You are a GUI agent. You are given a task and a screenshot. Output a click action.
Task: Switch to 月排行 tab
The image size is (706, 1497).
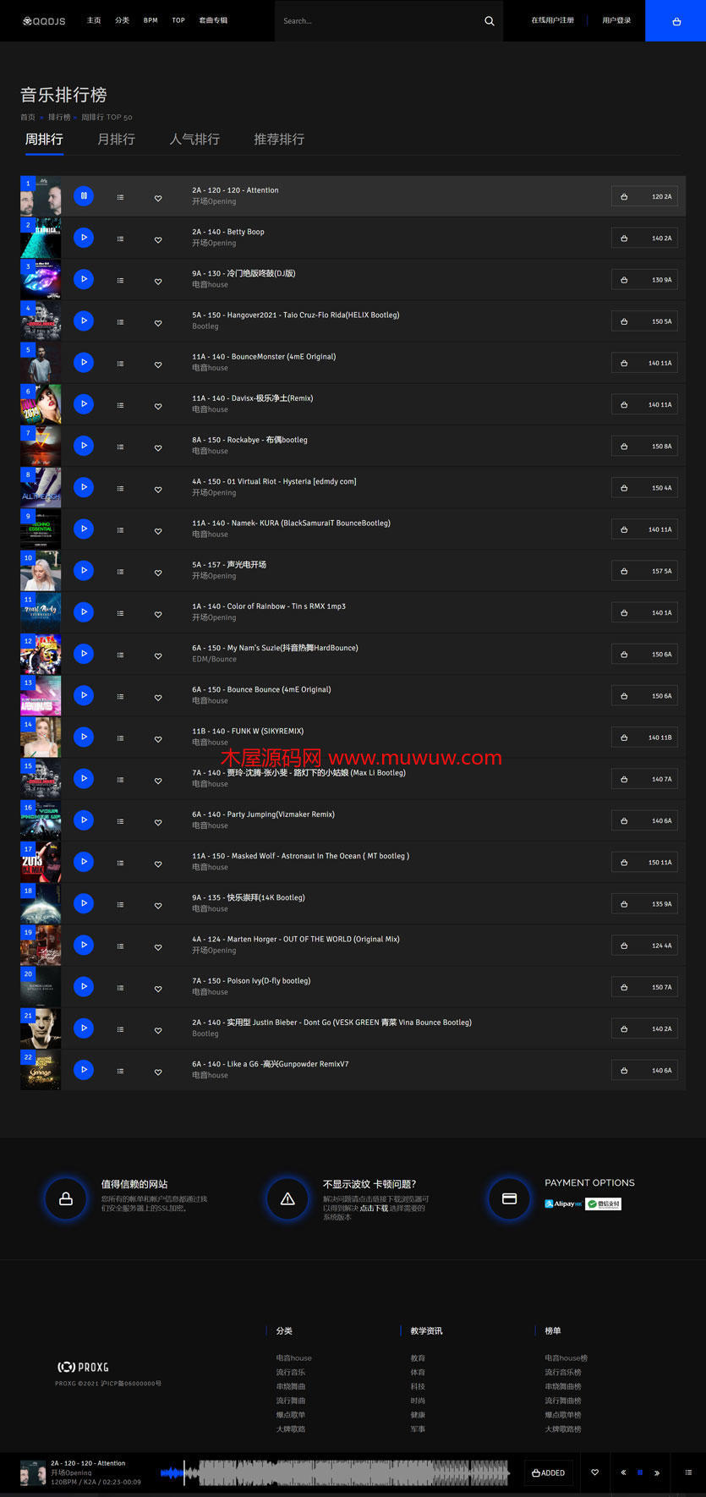[x=117, y=139]
